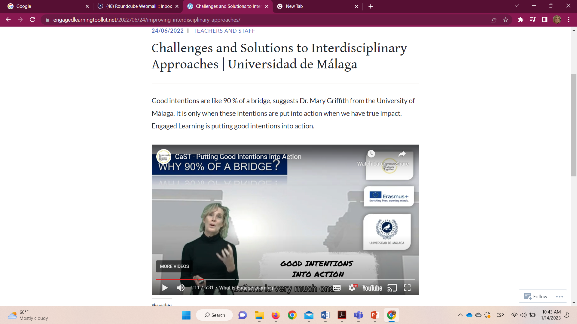577x324 pixels.
Task: Toggle the browser side panel
Action: pos(545,20)
